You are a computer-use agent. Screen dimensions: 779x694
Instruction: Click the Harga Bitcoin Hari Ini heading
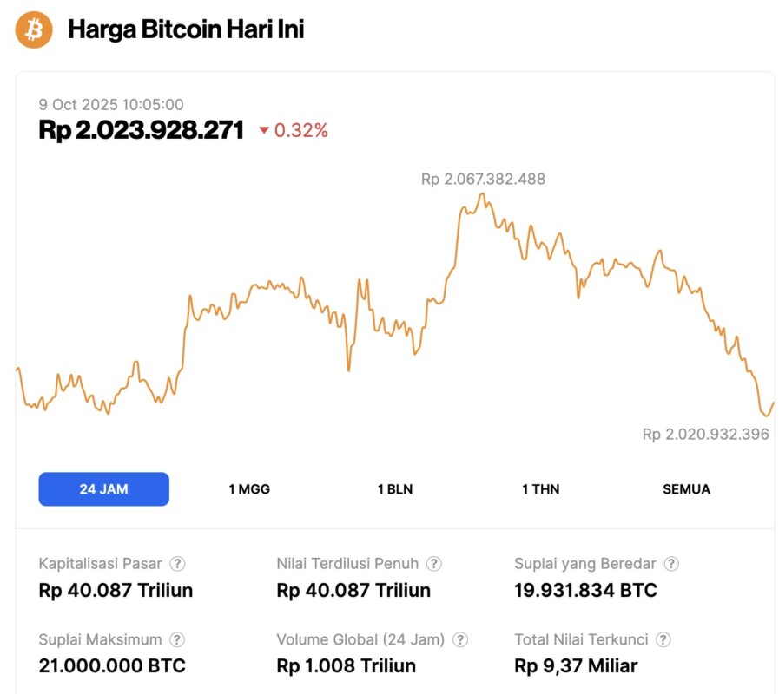186,30
